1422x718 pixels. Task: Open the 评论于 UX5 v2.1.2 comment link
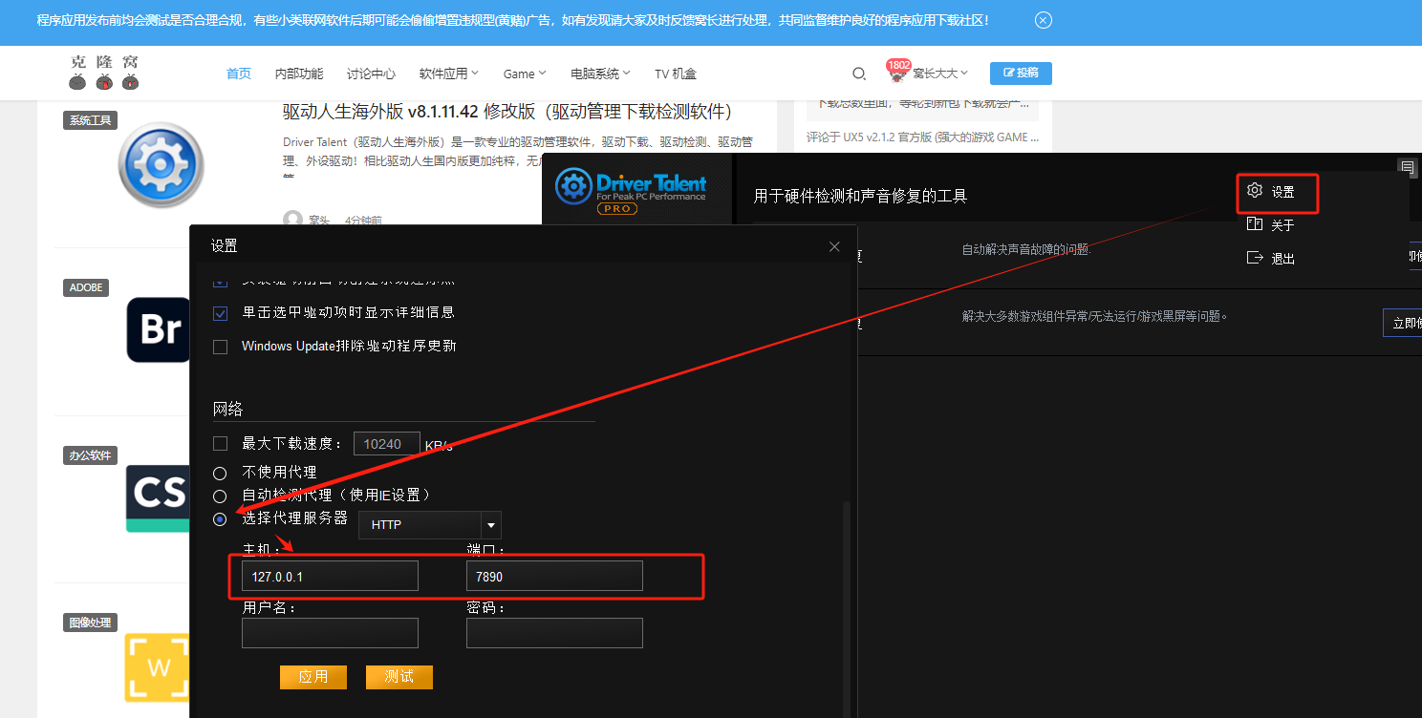tap(923, 137)
